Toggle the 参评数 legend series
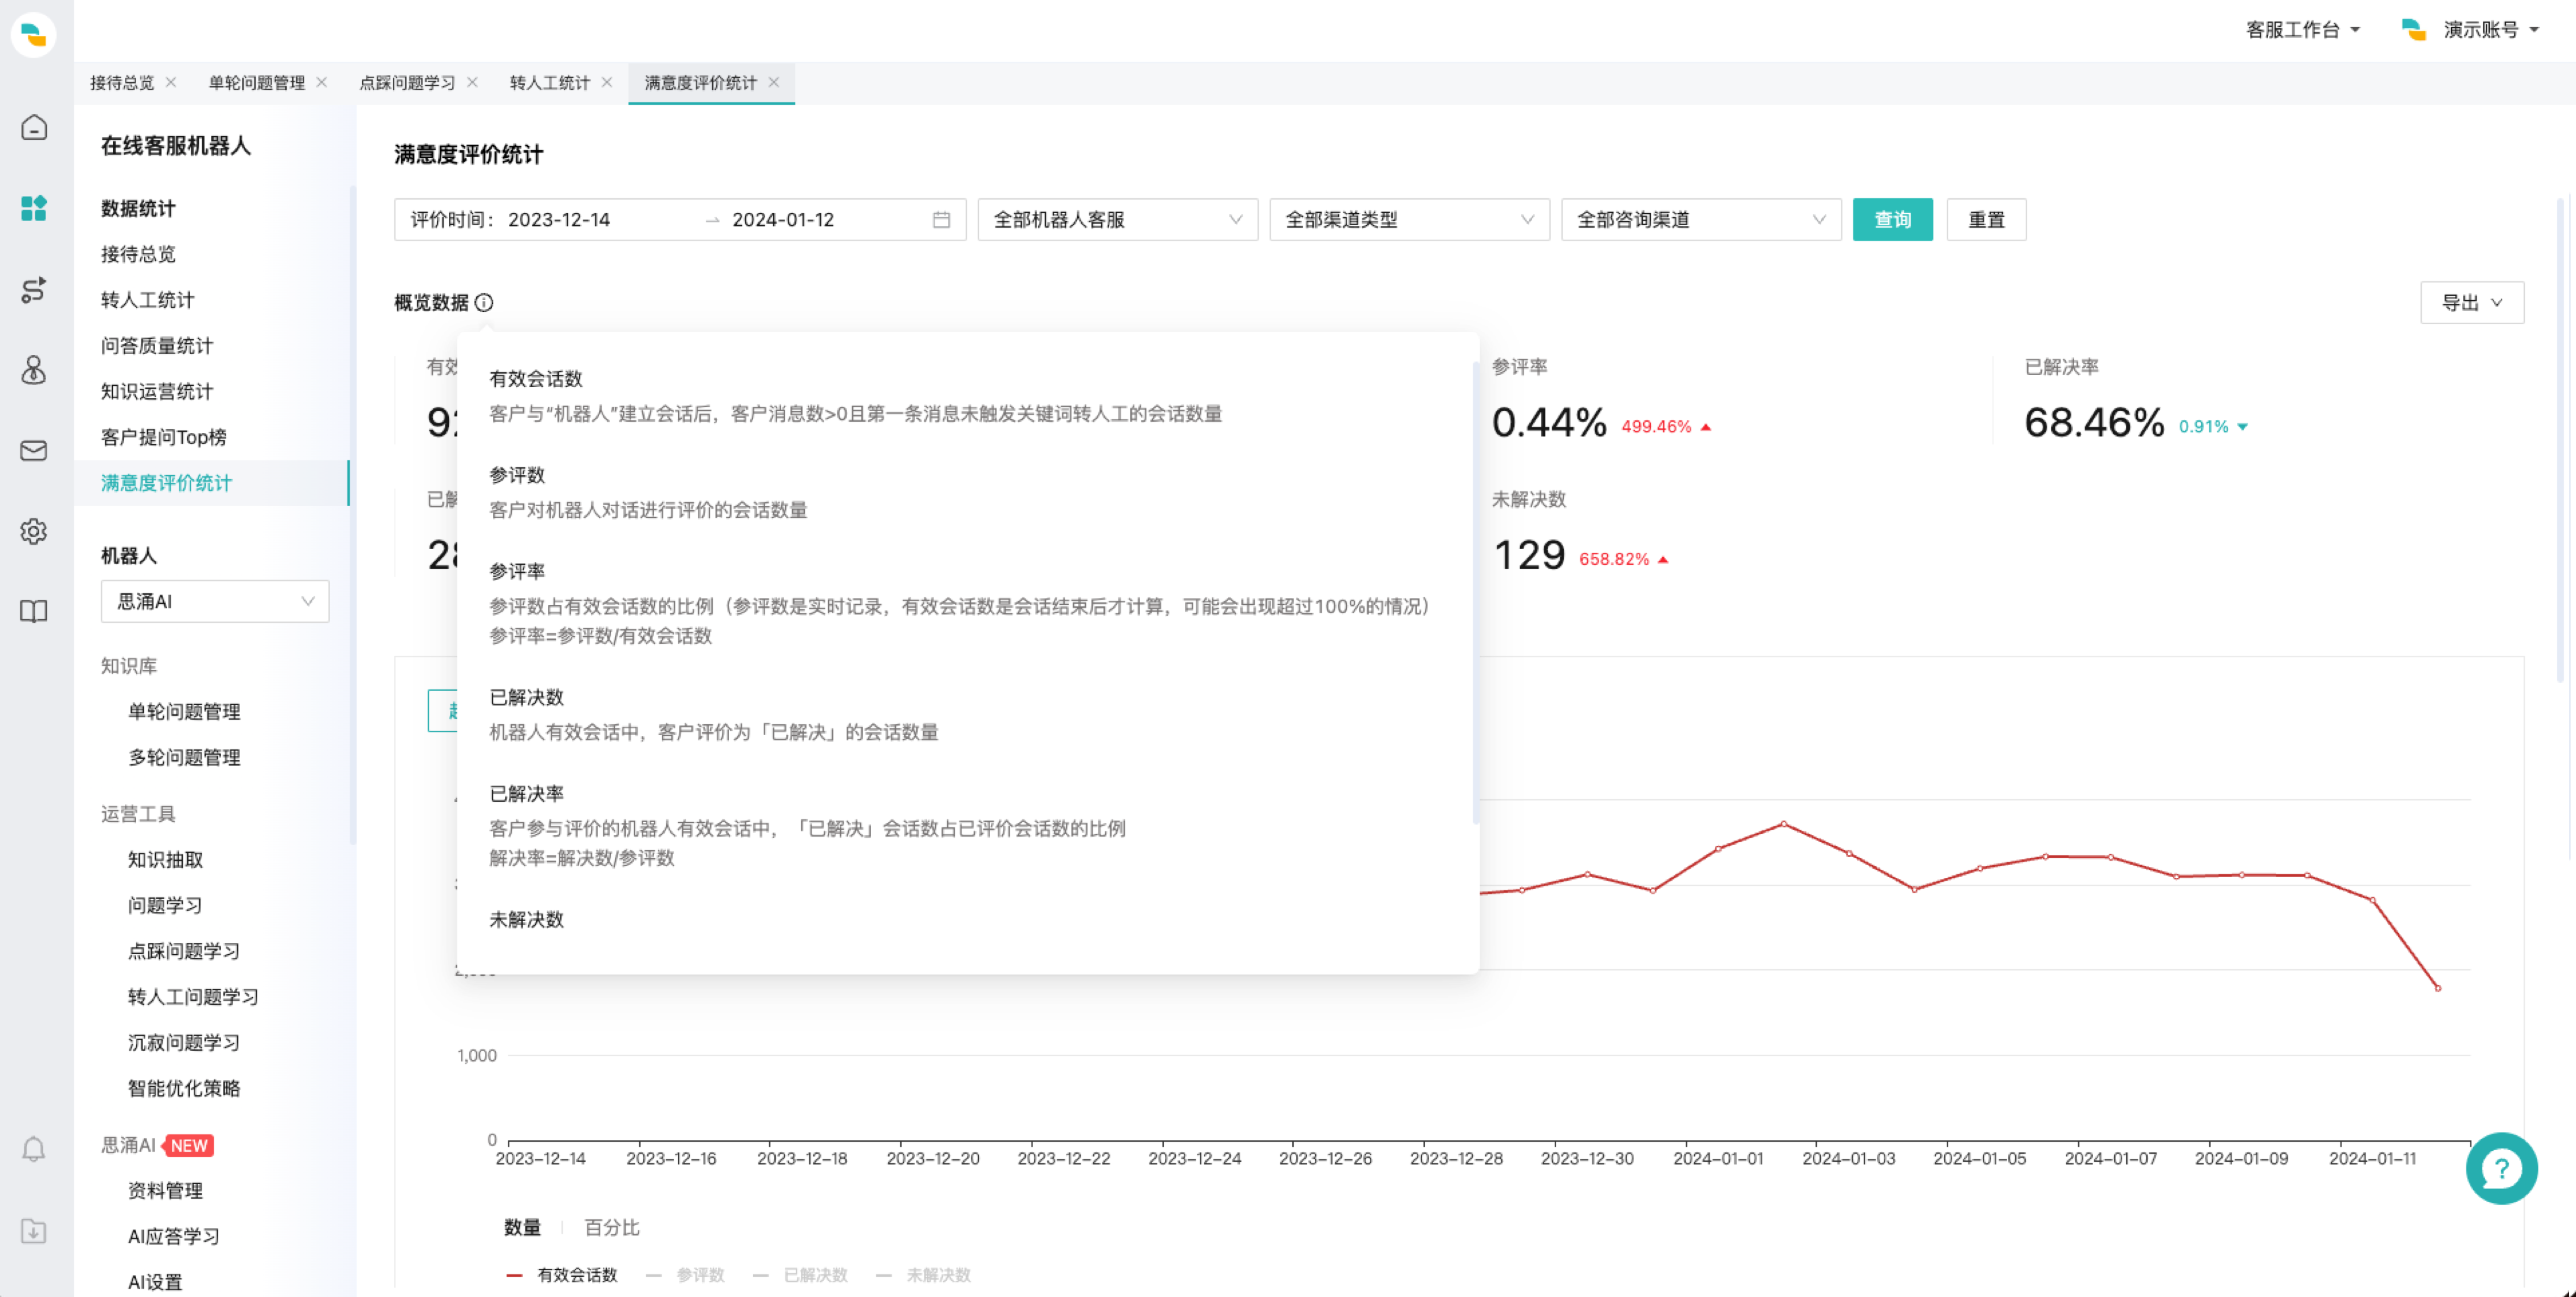2576x1297 pixels. coord(685,1274)
